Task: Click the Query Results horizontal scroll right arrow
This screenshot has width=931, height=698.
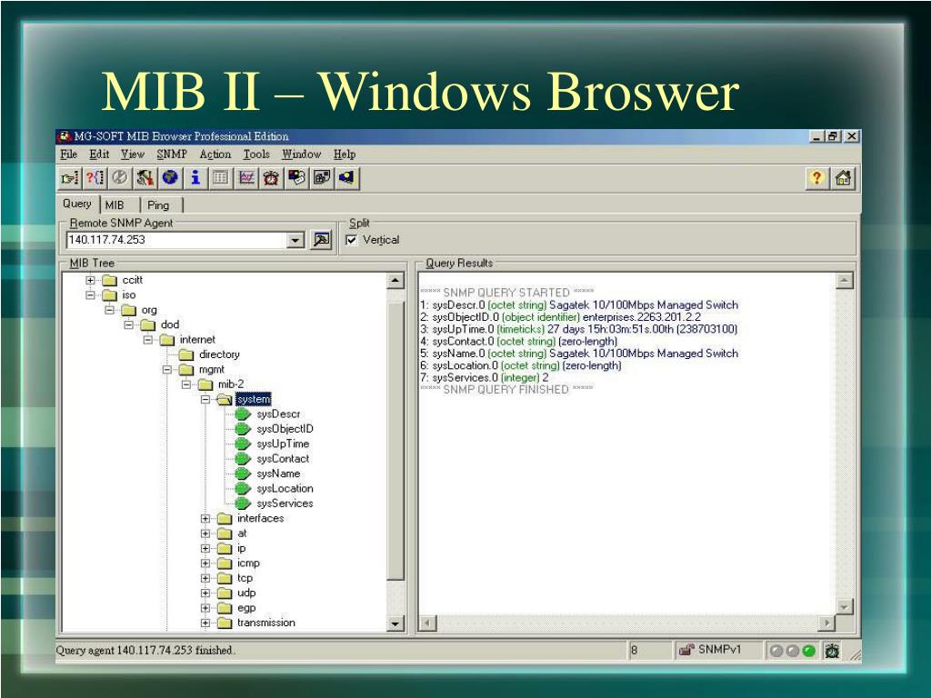Action: pyautogui.click(x=826, y=623)
